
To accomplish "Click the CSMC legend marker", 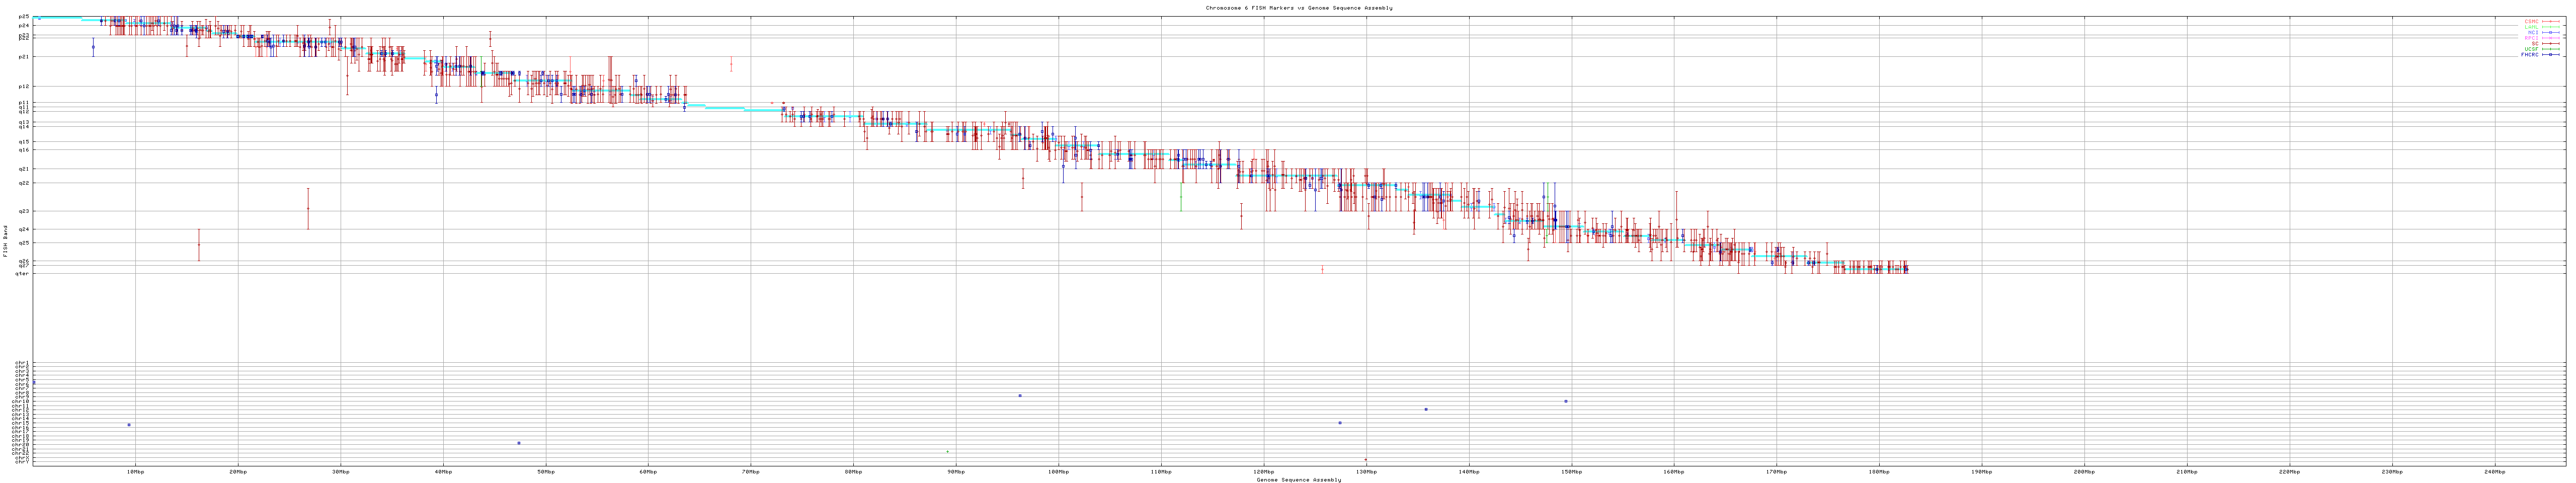I will click(x=2550, y=21).
